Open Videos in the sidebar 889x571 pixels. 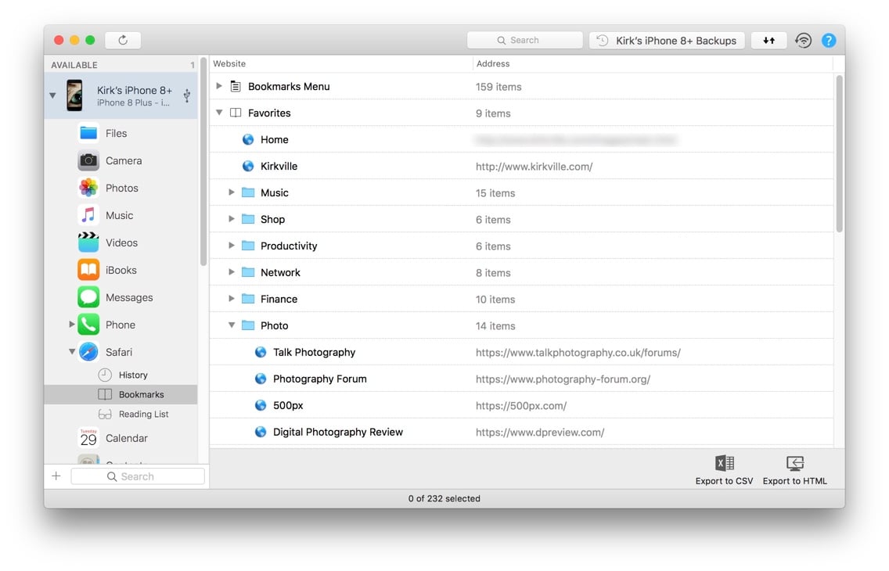click(121, 242)
